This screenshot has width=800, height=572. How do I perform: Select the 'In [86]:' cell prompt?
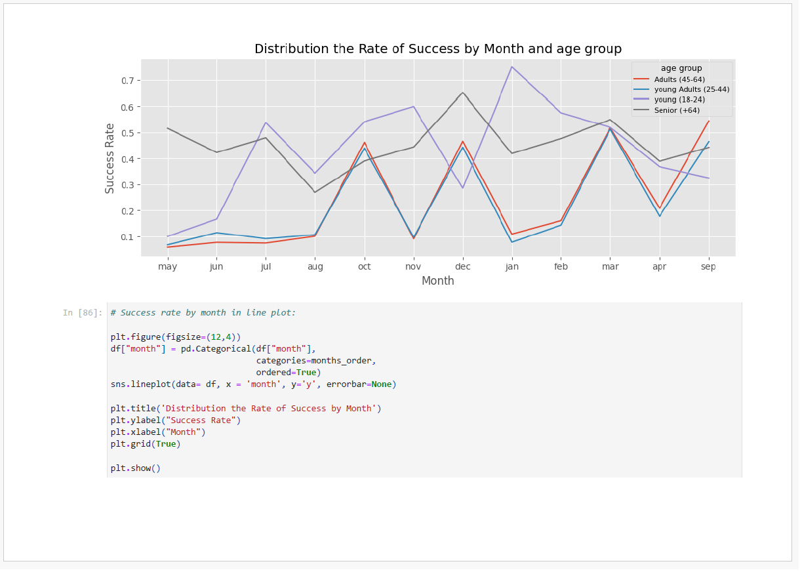pos(83,312)
